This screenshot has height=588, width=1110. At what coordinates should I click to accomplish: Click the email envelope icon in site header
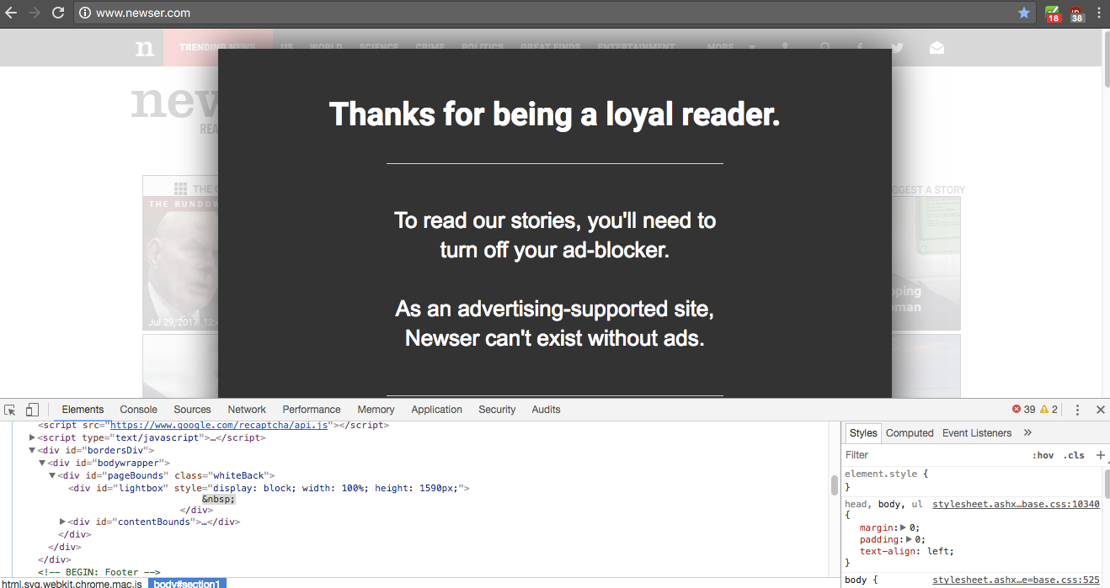(x=937, y=48)
